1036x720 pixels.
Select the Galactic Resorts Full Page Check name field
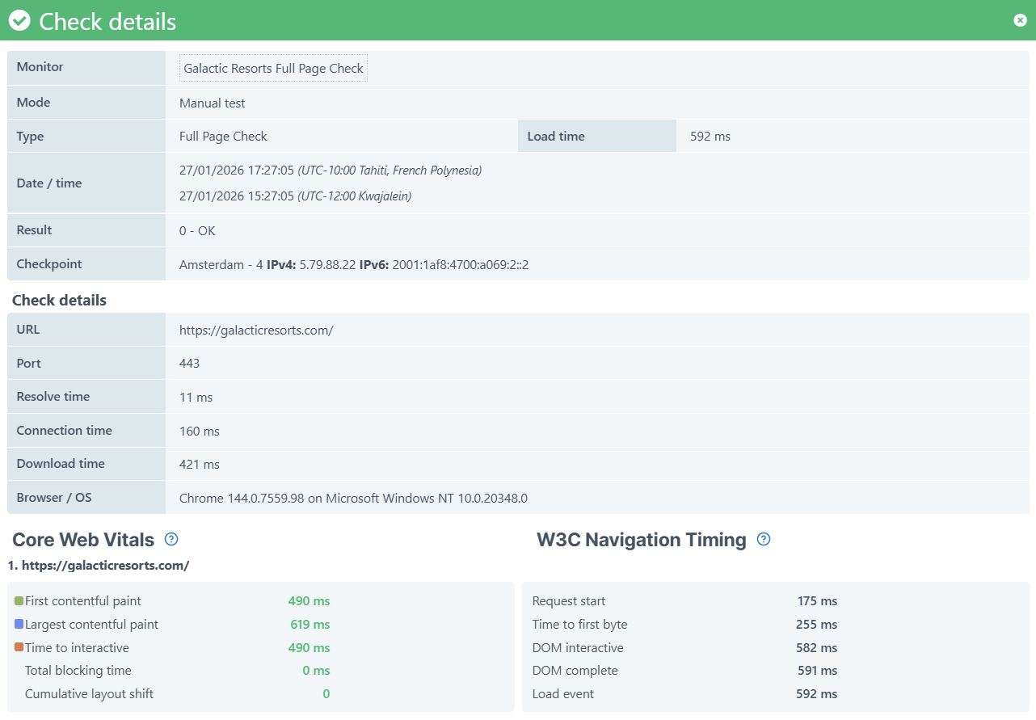(272, 68)
